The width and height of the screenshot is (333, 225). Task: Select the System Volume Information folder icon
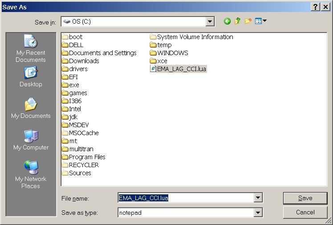pyautogui.click(x=153, y=37)
